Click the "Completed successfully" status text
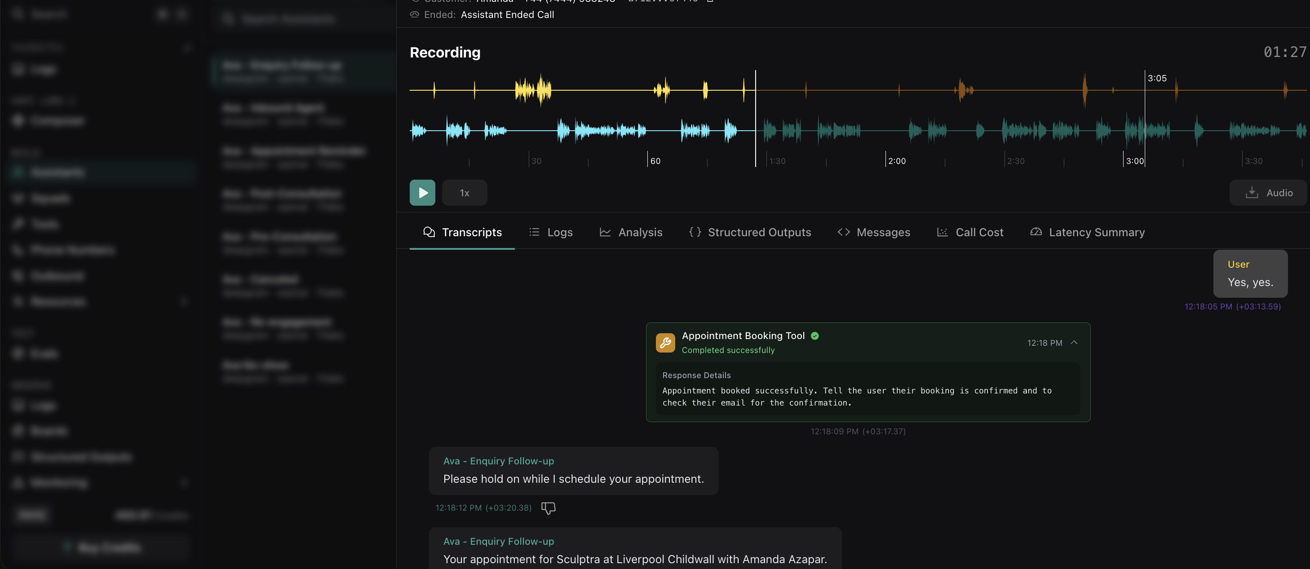Image resolution: width=1310 pixels, height=569 pixels. pyautogui.click(x=728, y=350)
